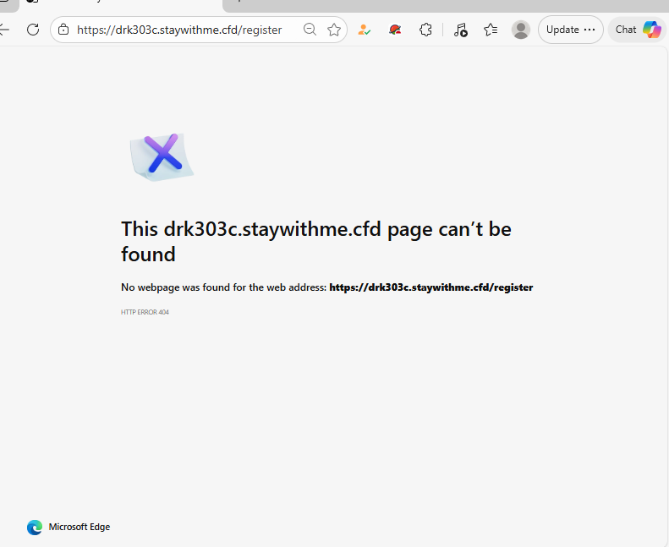Viewport: 669px width, 547px height.
Task: Open the orange person checkmark extension
Action: pyautogui.click(x=364, y=30)
